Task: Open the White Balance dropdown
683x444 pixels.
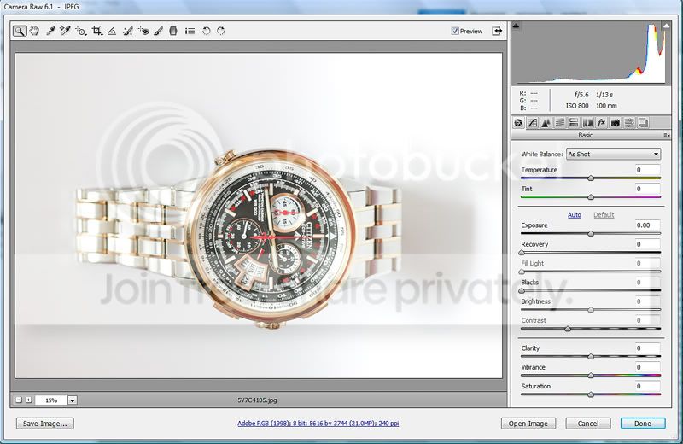Action: pos(612,154)
